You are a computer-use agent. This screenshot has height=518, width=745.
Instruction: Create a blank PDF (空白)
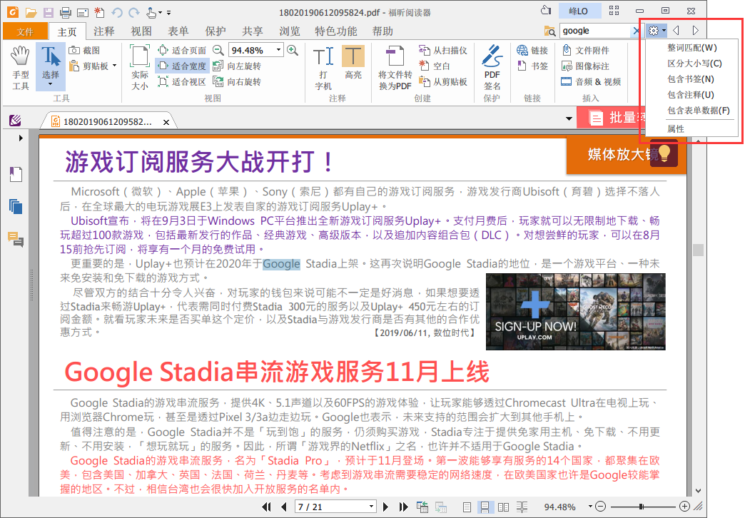[x=435, y=66]
